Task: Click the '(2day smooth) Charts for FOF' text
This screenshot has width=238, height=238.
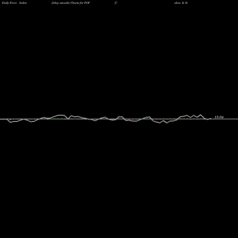Action: pos(70,3)
